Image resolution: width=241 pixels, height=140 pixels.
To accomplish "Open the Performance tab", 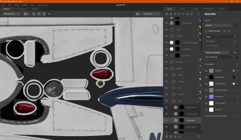I will [208, 9].
